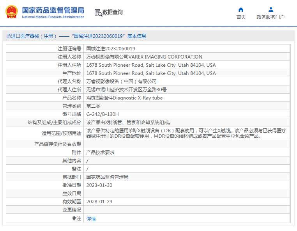This screenshot has height=231, width=297.
Task: Select 该产品由X射线管、管套和冷却系统组成 text
Action: tap(129, 123)
